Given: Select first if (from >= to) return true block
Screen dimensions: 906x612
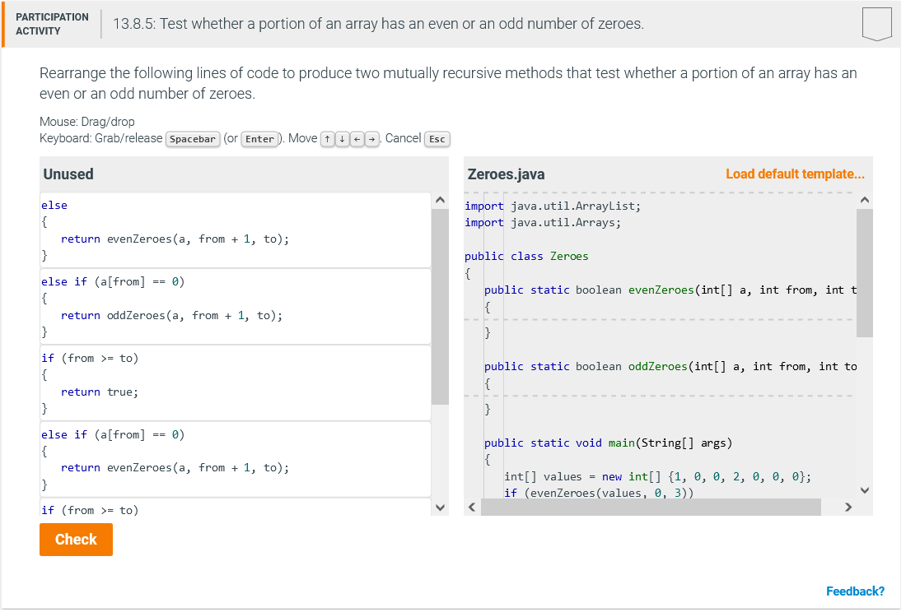Looking at the screenshot, I should point(236,385).
